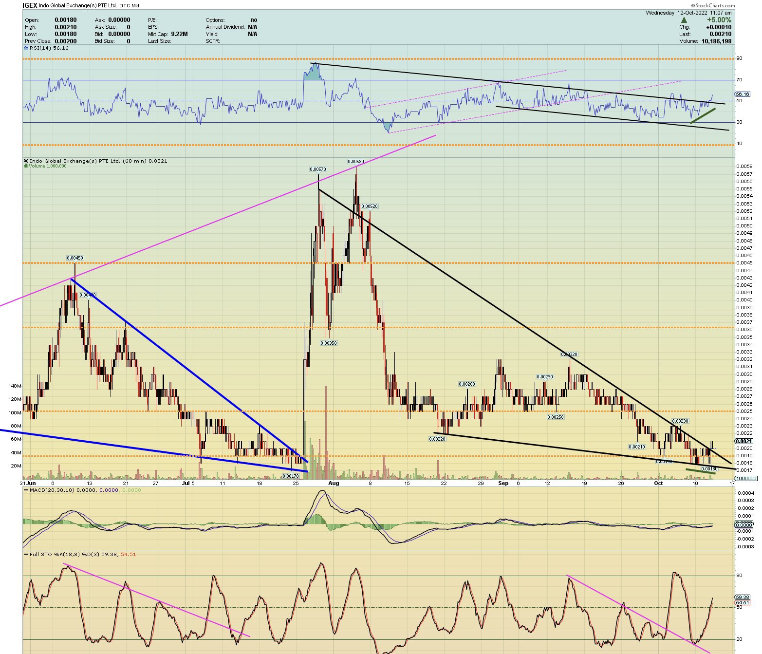Click the '+5.00%' percent change
762x654 pixels.
click(719, 20)
